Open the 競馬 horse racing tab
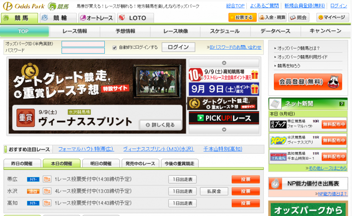This screenshot has width=353, height=216. (x=19, y=18)
